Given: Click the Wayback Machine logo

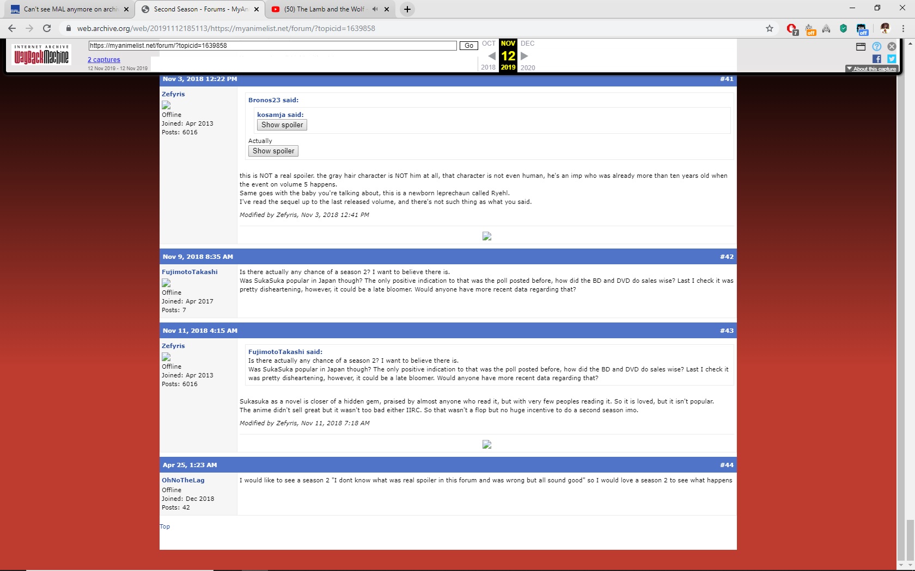Looking at the screenshot, I should pyautogui.click(x=41, y=55).
